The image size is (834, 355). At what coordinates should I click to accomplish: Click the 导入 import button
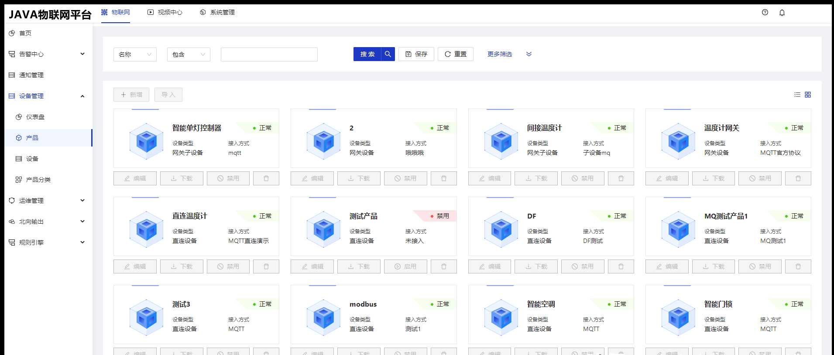(x=168, y=95)
